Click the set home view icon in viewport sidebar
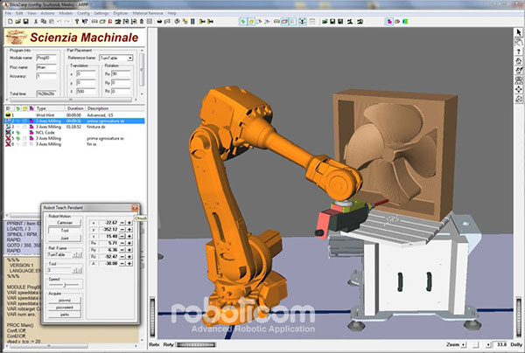Image resolution: width=525 pixels, height=353 pixels. coord(519,71)
